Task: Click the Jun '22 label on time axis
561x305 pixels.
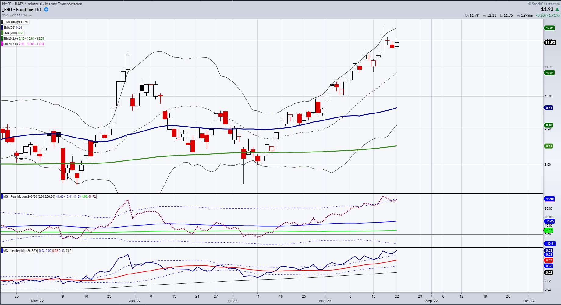Action: click(135, 301)
